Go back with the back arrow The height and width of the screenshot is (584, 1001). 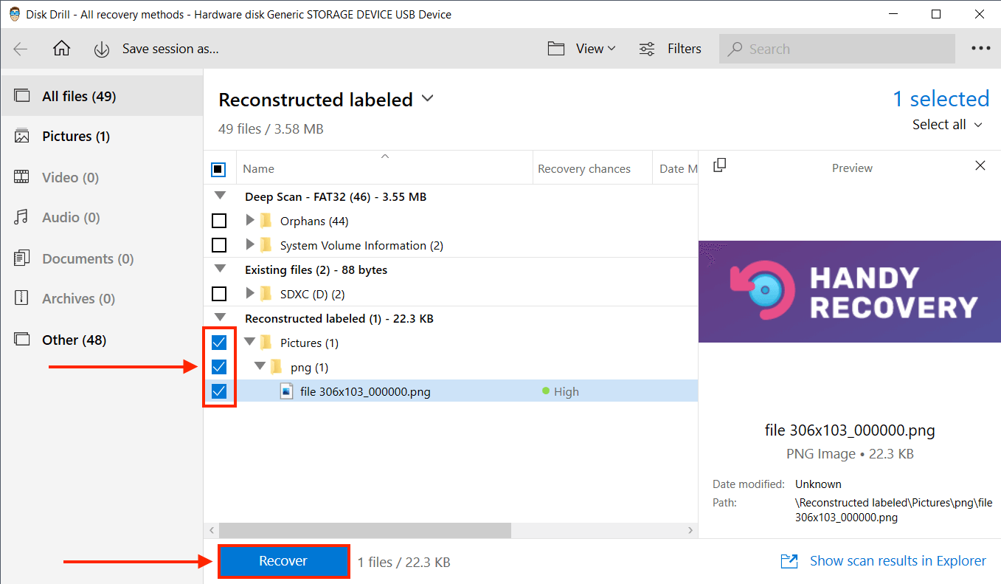click(21, 49)
